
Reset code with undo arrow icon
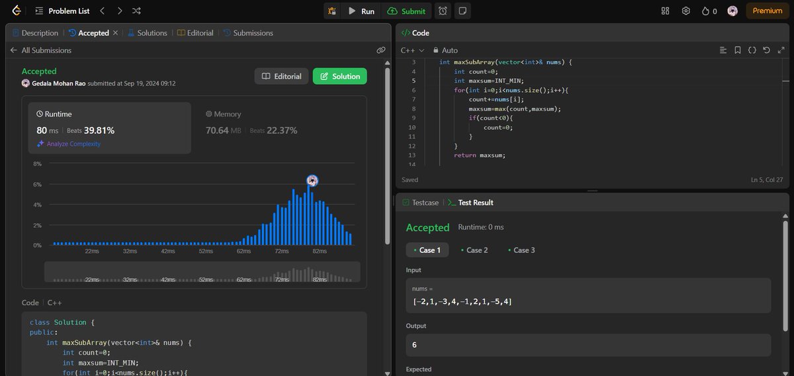coord(766,50)
